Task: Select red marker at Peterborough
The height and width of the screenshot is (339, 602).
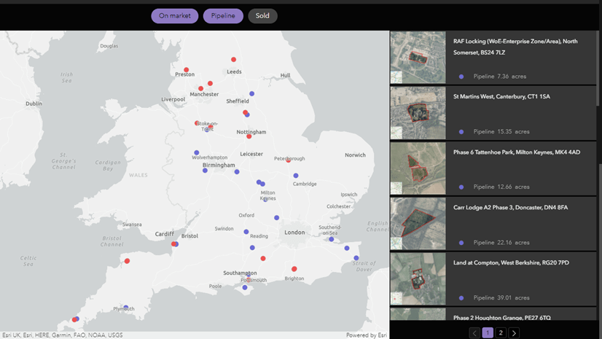Action: [289, 160]
